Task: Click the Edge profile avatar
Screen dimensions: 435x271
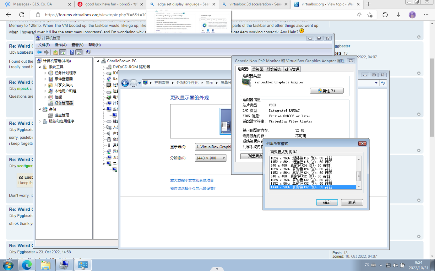Action: pos(412,15)
